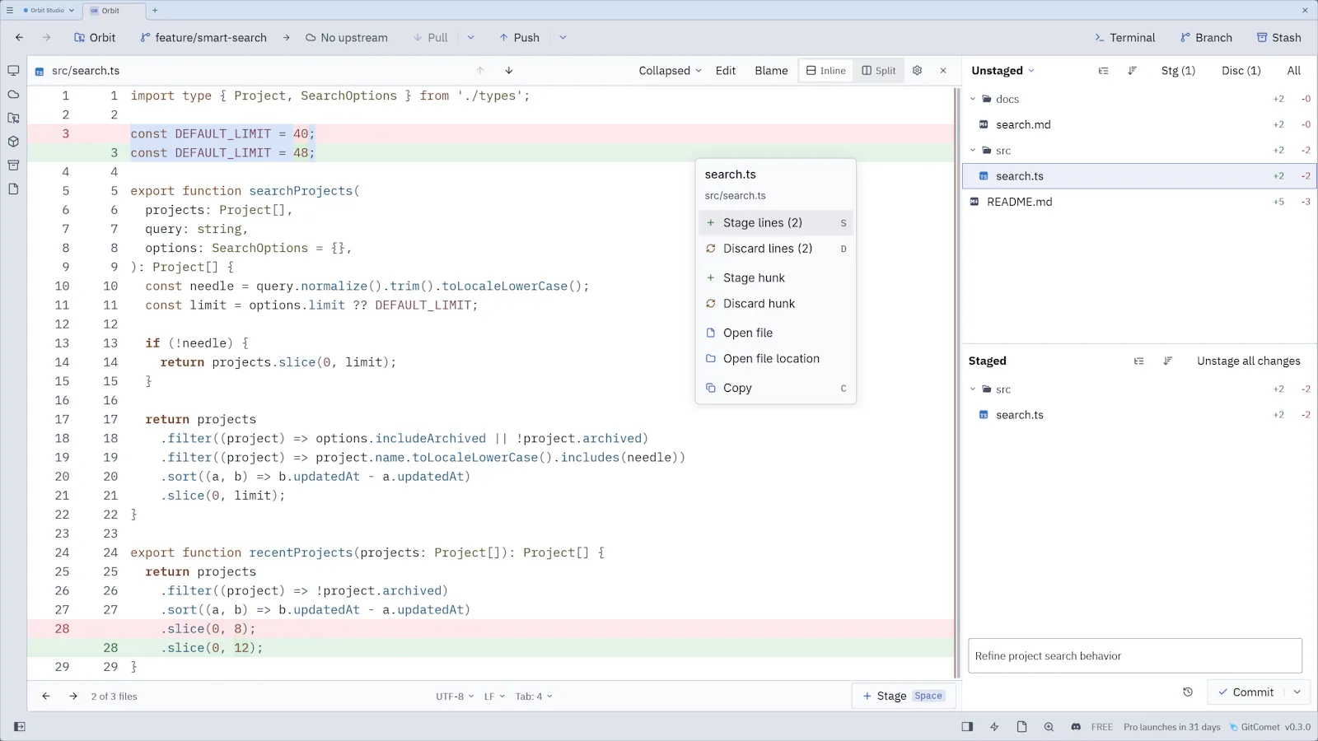This screenshot has height=741, width=1318.
Task: Open Discord icon in status bar
Action: click(x=1076, y=727)
